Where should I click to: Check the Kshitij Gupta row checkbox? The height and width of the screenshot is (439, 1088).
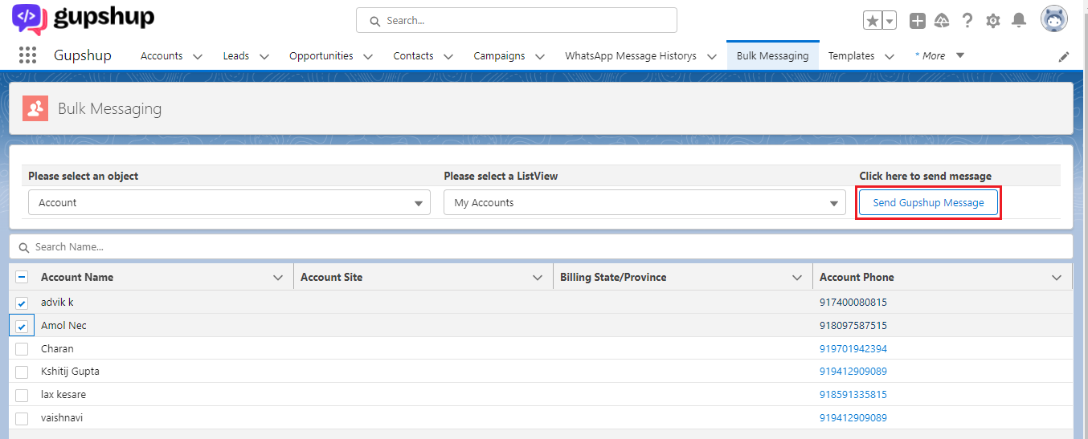[22, 372]
